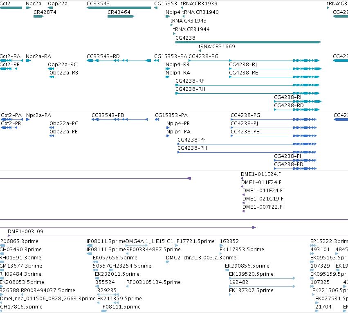Click the CG4238-RI transcript label
Image resolution: width=348 pixels, height=313 pixels.
(288, 97)
